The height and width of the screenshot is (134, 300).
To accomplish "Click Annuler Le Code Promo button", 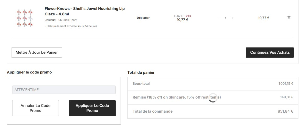I will click(36, 108).
